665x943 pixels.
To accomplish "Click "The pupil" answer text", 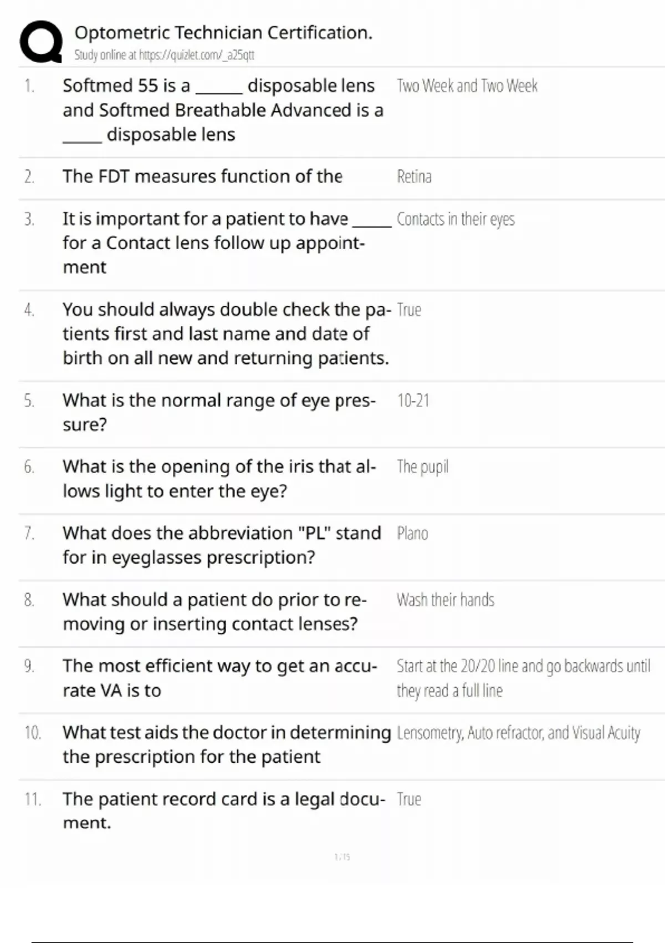I will pos(422,467).
